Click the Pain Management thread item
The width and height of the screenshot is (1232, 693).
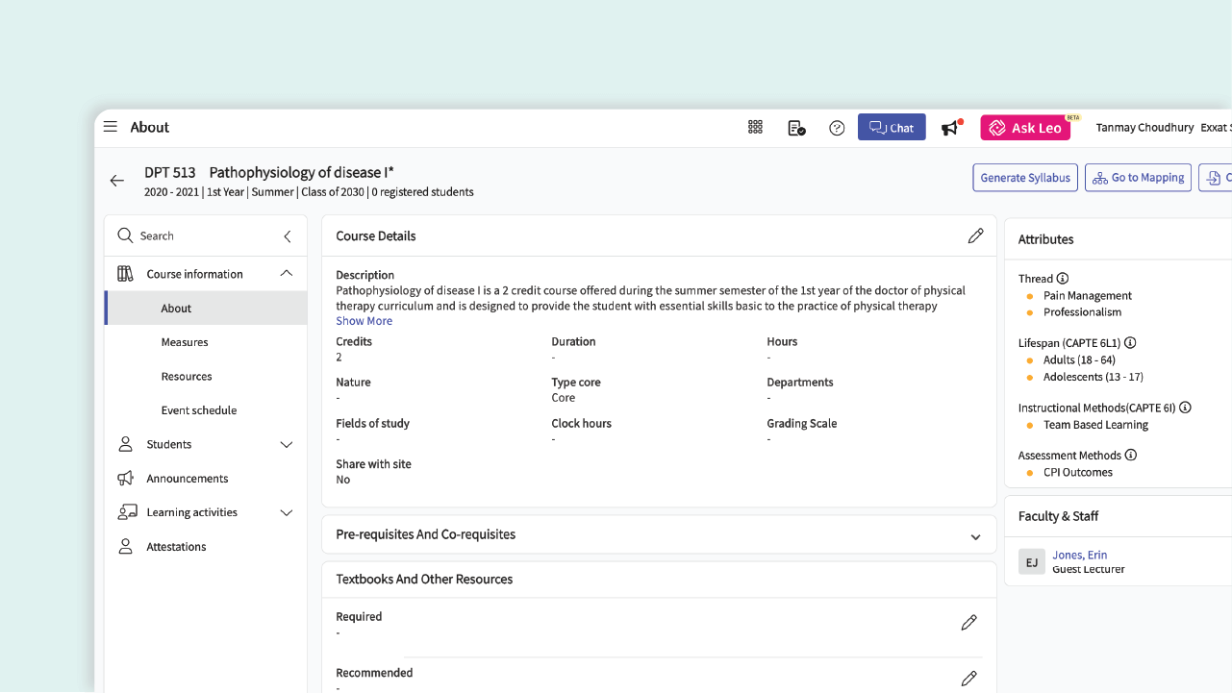[1087, 296]
